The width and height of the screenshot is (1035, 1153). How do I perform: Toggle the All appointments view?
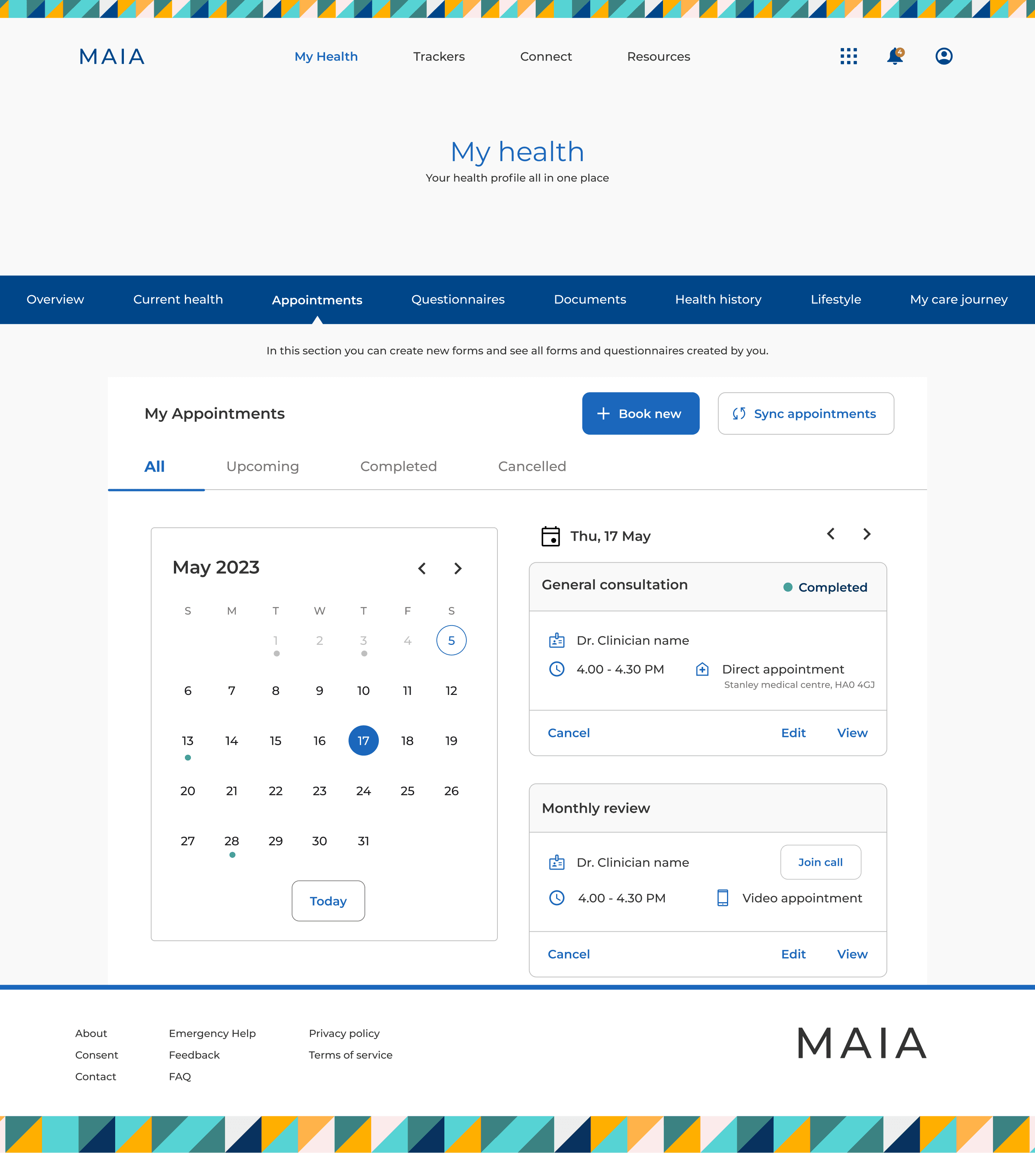pos(155,466)
